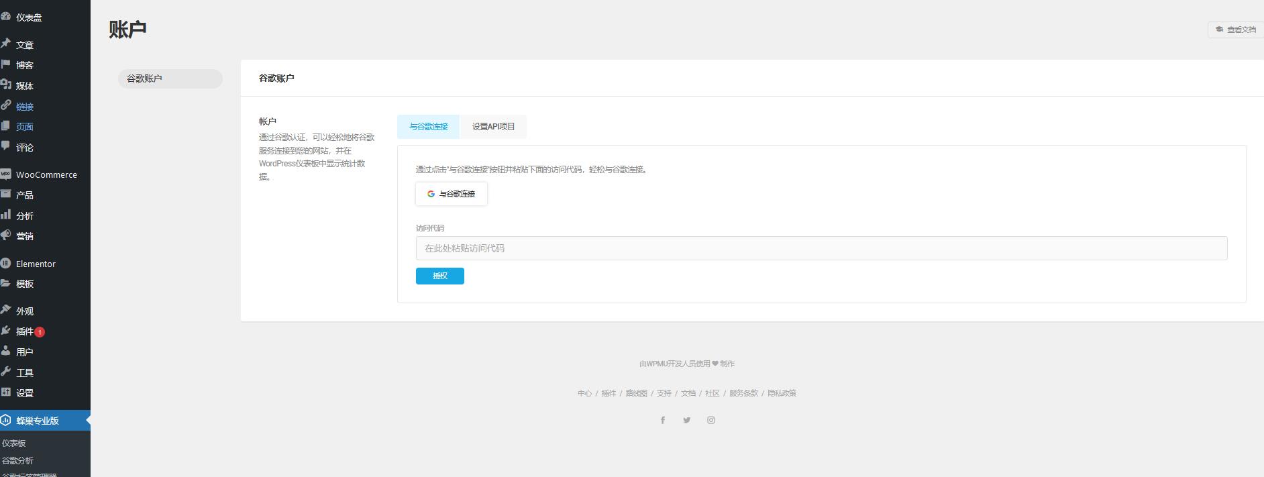
Task: Click the 用户 person icon
Action: [5, 351]
